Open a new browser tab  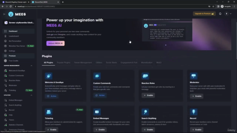(63, 2)
